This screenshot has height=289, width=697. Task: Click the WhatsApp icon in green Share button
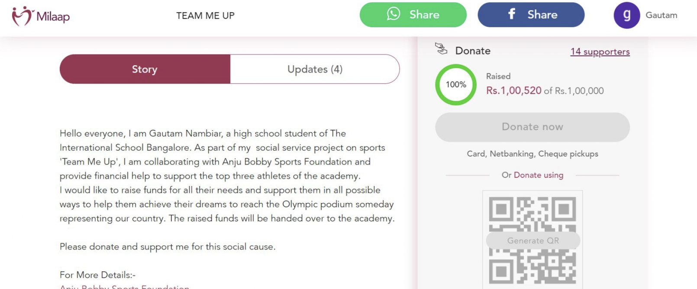[394, 14]
